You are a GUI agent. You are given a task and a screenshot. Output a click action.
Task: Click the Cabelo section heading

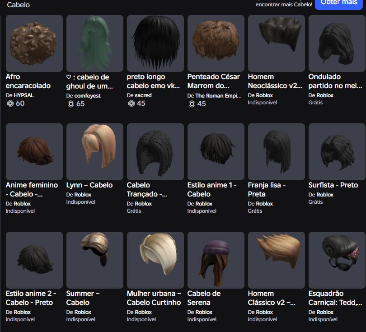(18, 5)
